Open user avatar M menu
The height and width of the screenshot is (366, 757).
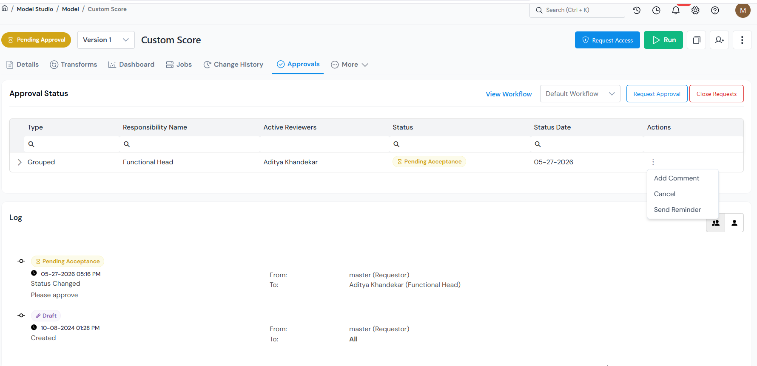pos(743,11)
